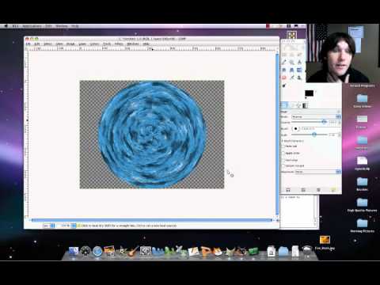This screenshot has height=285, width=380.
Task: Open the Image menu in GIMP
Action: (x=70, y=44)
